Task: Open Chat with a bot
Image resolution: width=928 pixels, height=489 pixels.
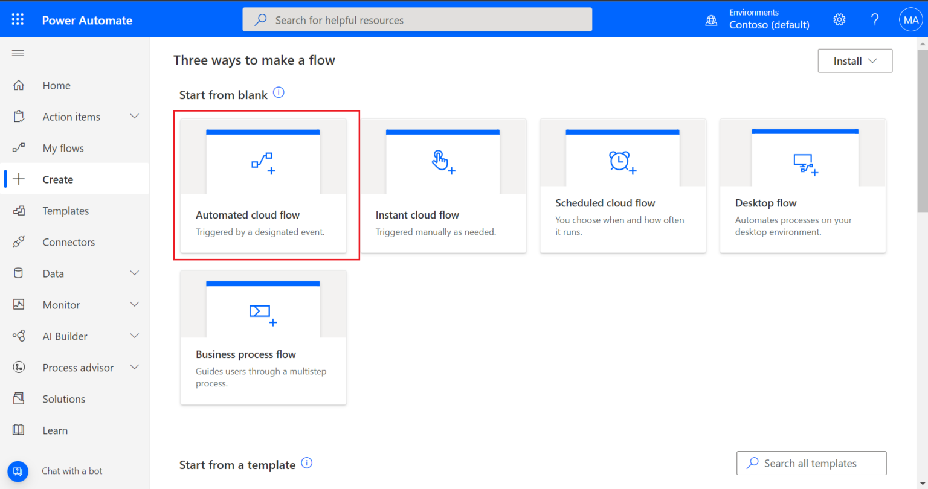Action: (x=71, y=471)
